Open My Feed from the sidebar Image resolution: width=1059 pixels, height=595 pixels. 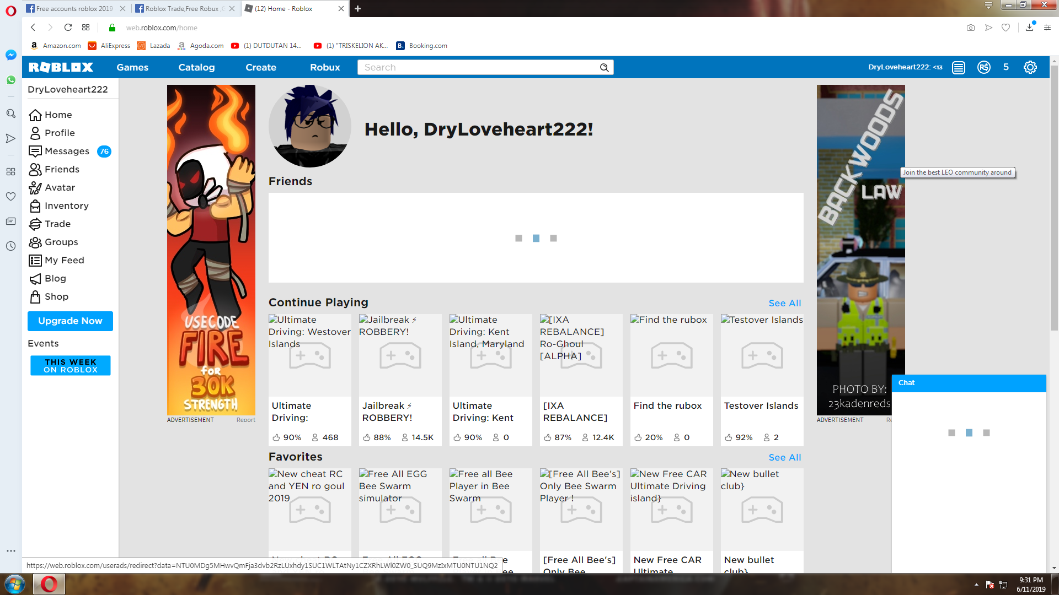coord(56,260)
